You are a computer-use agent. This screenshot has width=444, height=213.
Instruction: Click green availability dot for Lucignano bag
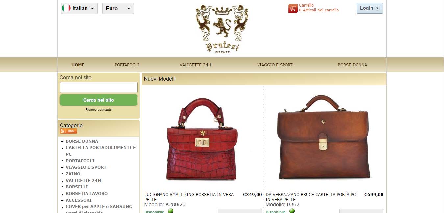click(171, 211)
